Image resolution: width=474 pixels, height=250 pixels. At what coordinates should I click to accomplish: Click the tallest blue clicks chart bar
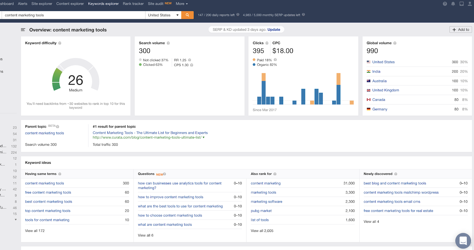264,92
